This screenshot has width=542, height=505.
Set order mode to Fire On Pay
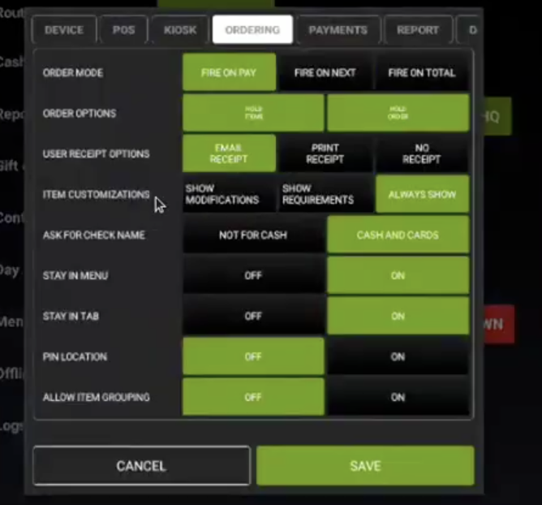(229, 72)
